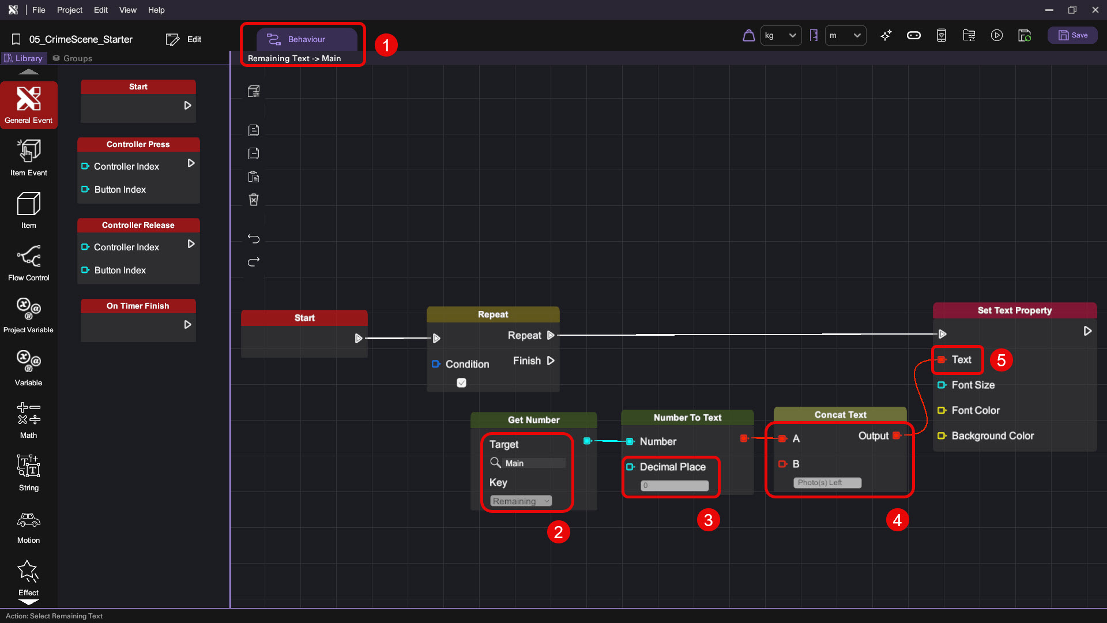Image resolution: width=1107 pixels, height=623 pixels.
Task: Expand the Remaining key dropdown
Action: coord(521,501)
